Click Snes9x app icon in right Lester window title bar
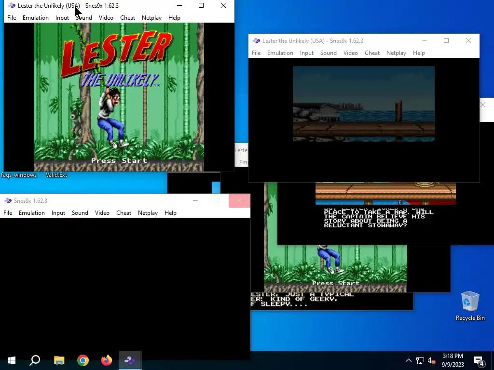The width and height of the screenshot is (494, 370). 256,41
